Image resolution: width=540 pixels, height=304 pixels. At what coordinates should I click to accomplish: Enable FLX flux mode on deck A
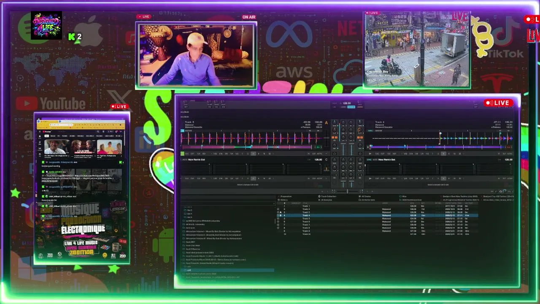pyautogui.click(x=199, y=154)
